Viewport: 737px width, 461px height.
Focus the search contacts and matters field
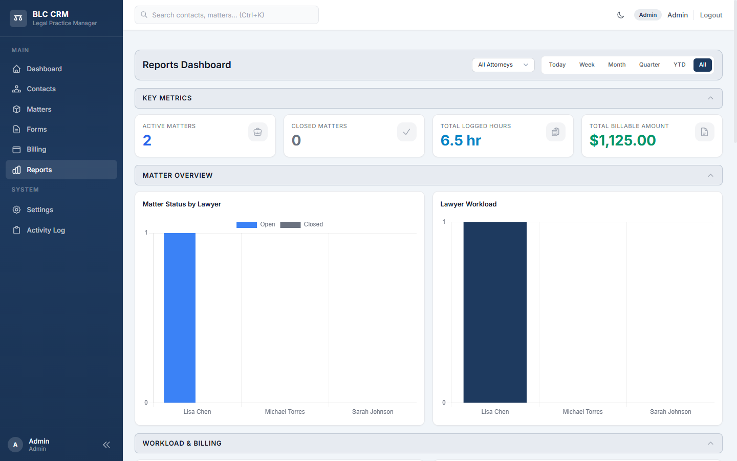tap(227, 15)
